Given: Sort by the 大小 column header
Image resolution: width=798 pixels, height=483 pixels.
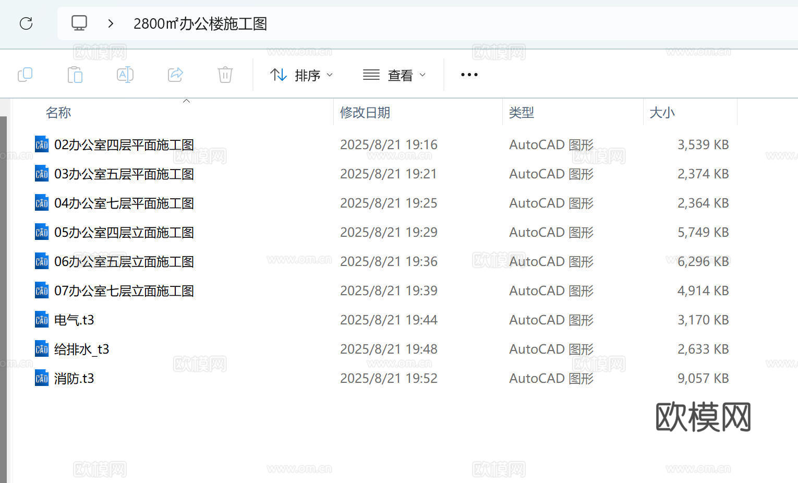Looking at the screenshot, I should pyautogui.click(x=662, y=113).
